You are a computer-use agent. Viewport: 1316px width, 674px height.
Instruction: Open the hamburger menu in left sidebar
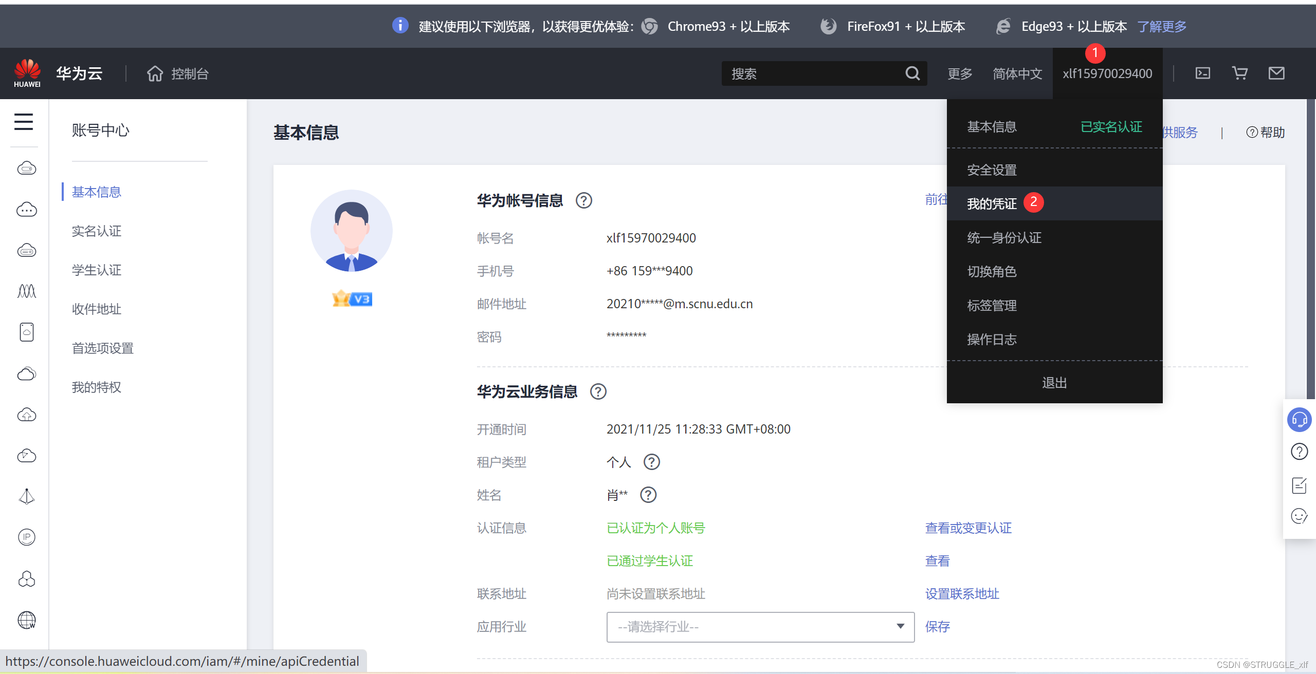tap(24, 122)
